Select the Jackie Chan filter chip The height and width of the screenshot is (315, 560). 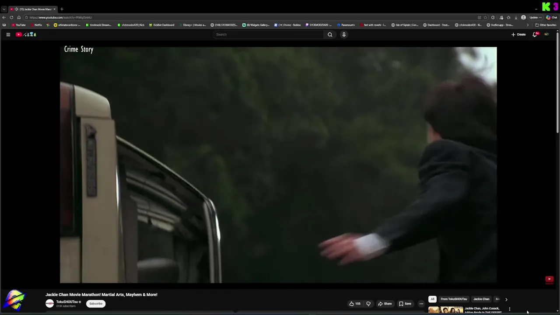click(x=481, y=299)
